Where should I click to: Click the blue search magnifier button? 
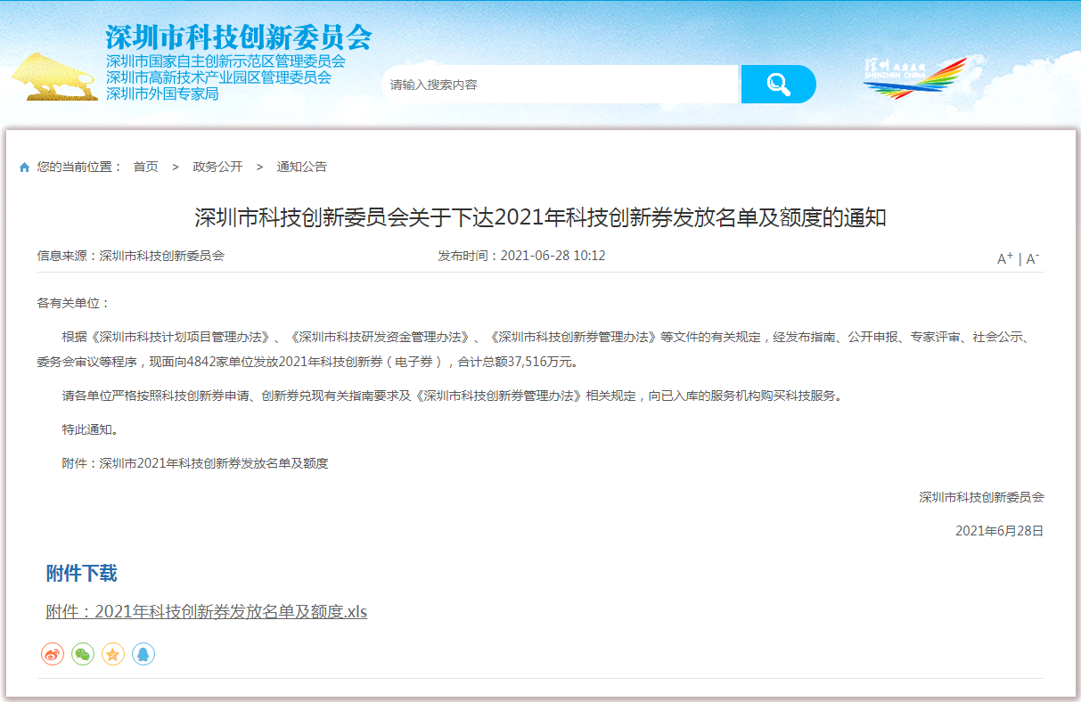(778, 84)
